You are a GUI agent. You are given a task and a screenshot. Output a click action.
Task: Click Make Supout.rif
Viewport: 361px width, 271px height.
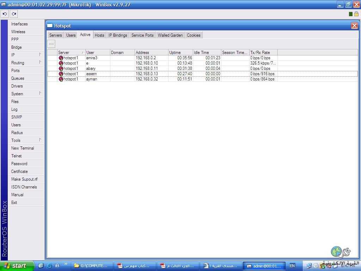[26, 179]
